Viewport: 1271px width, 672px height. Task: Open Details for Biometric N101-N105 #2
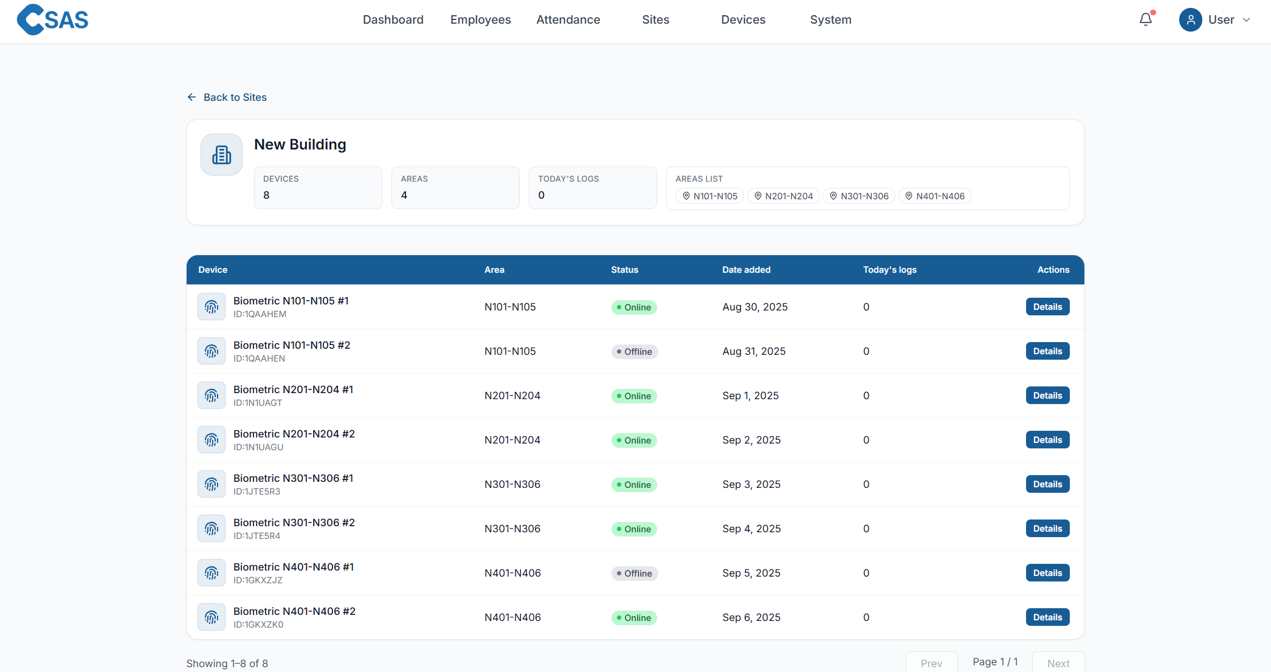pyautogui.click(x=1047, y=351)
